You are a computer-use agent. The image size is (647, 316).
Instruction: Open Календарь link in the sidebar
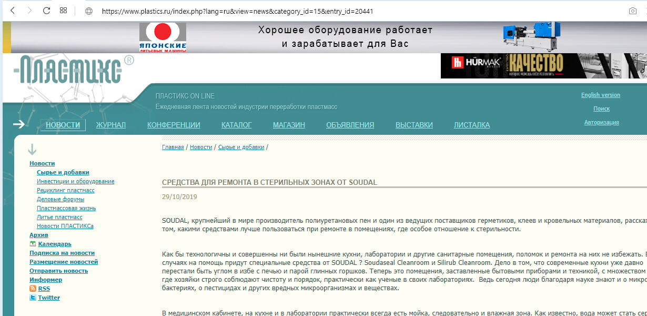[55, 244]
